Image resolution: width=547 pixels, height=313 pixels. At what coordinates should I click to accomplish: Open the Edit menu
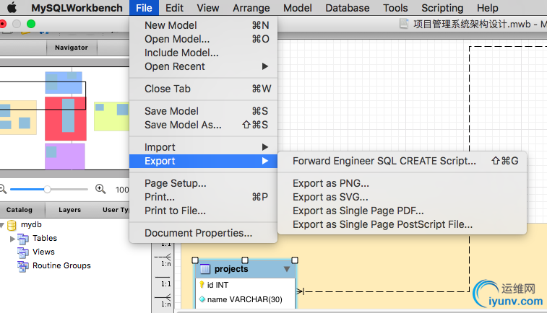(x=174, y=8)
